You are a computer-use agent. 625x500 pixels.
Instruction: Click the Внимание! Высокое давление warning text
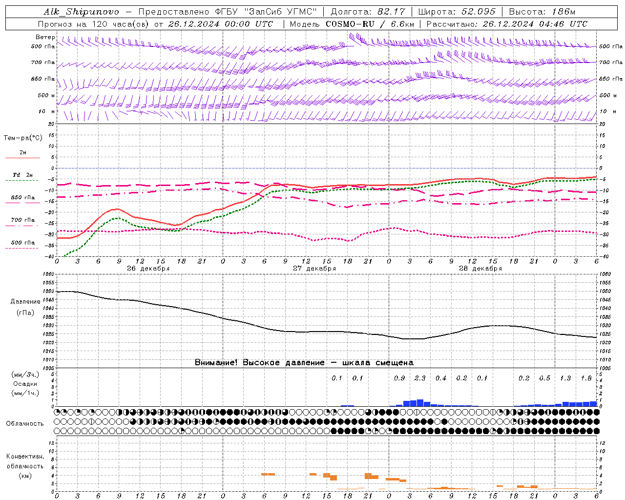304,363
